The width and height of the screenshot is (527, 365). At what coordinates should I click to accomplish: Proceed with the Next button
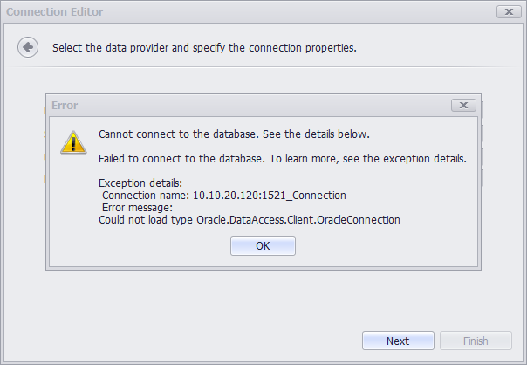pos(398,341)
